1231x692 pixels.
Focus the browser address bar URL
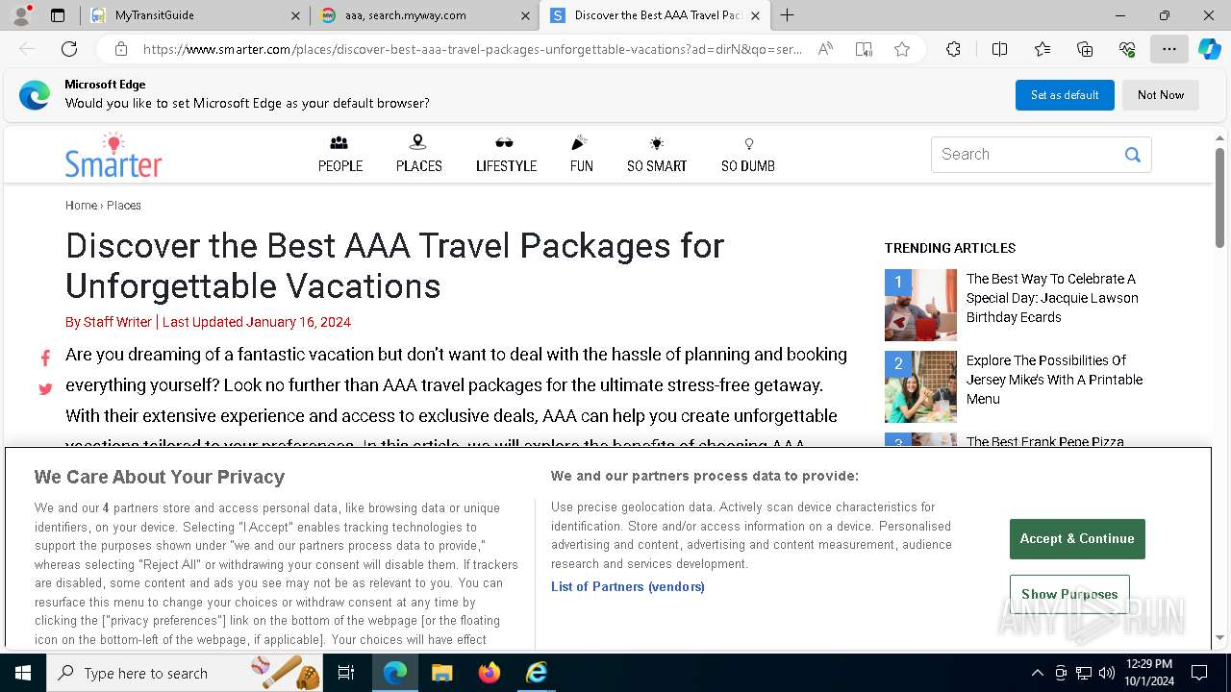472,49
